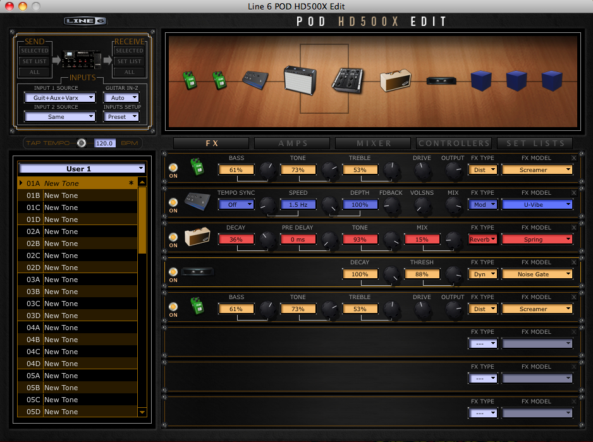This screenshot has height=442, width=593.
Task: Change the Screamer FX Model dropdown
Action: coord(537,169)
